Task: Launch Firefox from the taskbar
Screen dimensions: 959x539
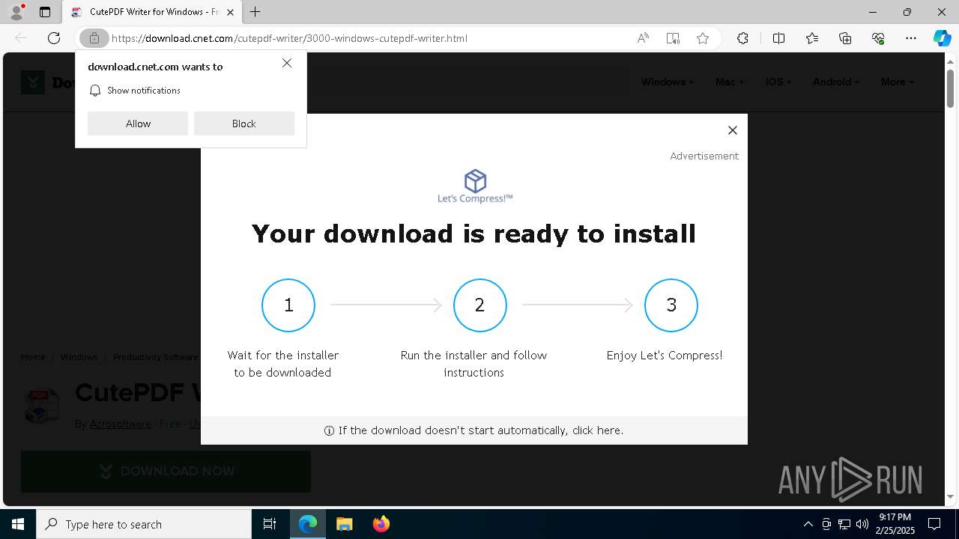Action: coord(381,524)
